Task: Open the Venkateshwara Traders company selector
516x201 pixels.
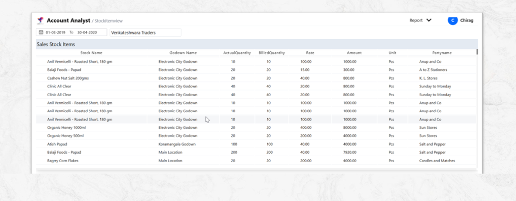Action: [x=145, y=33]
